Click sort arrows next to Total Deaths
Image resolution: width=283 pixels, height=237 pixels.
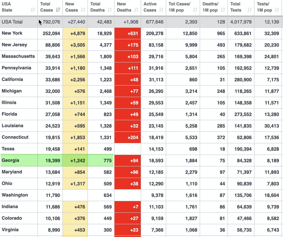[x=110, y=10]
